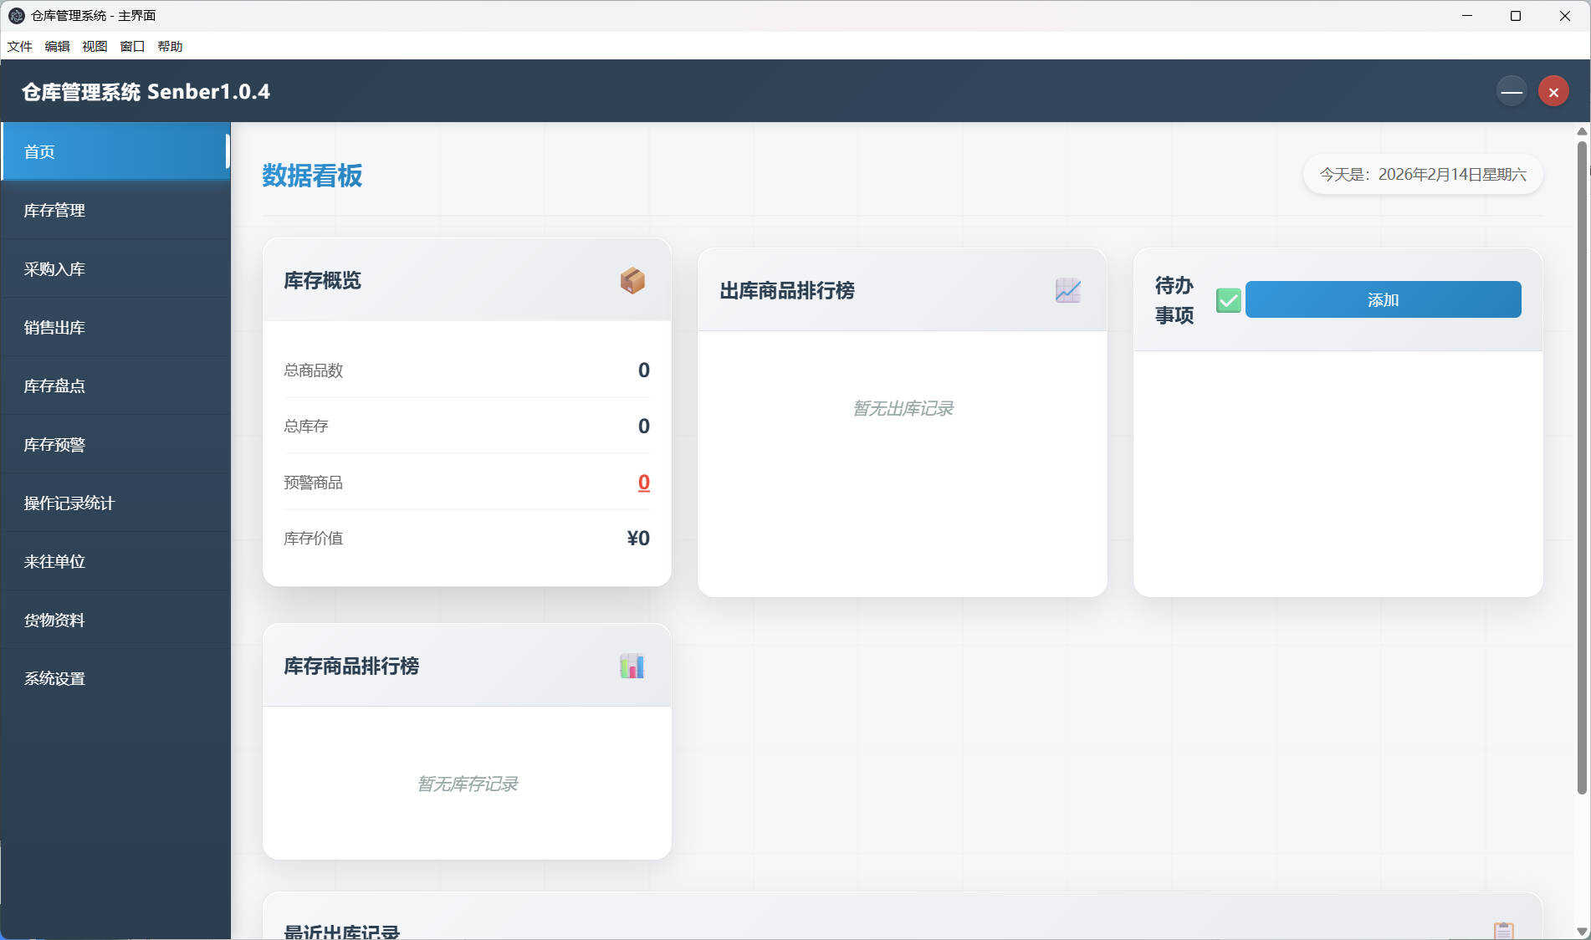Click the date display showing 2026年2月14日星期六
Screen dimensions: 1591x940
[1422, 175]
